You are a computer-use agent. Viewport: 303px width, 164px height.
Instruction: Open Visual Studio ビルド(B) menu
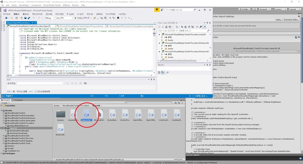49,14
